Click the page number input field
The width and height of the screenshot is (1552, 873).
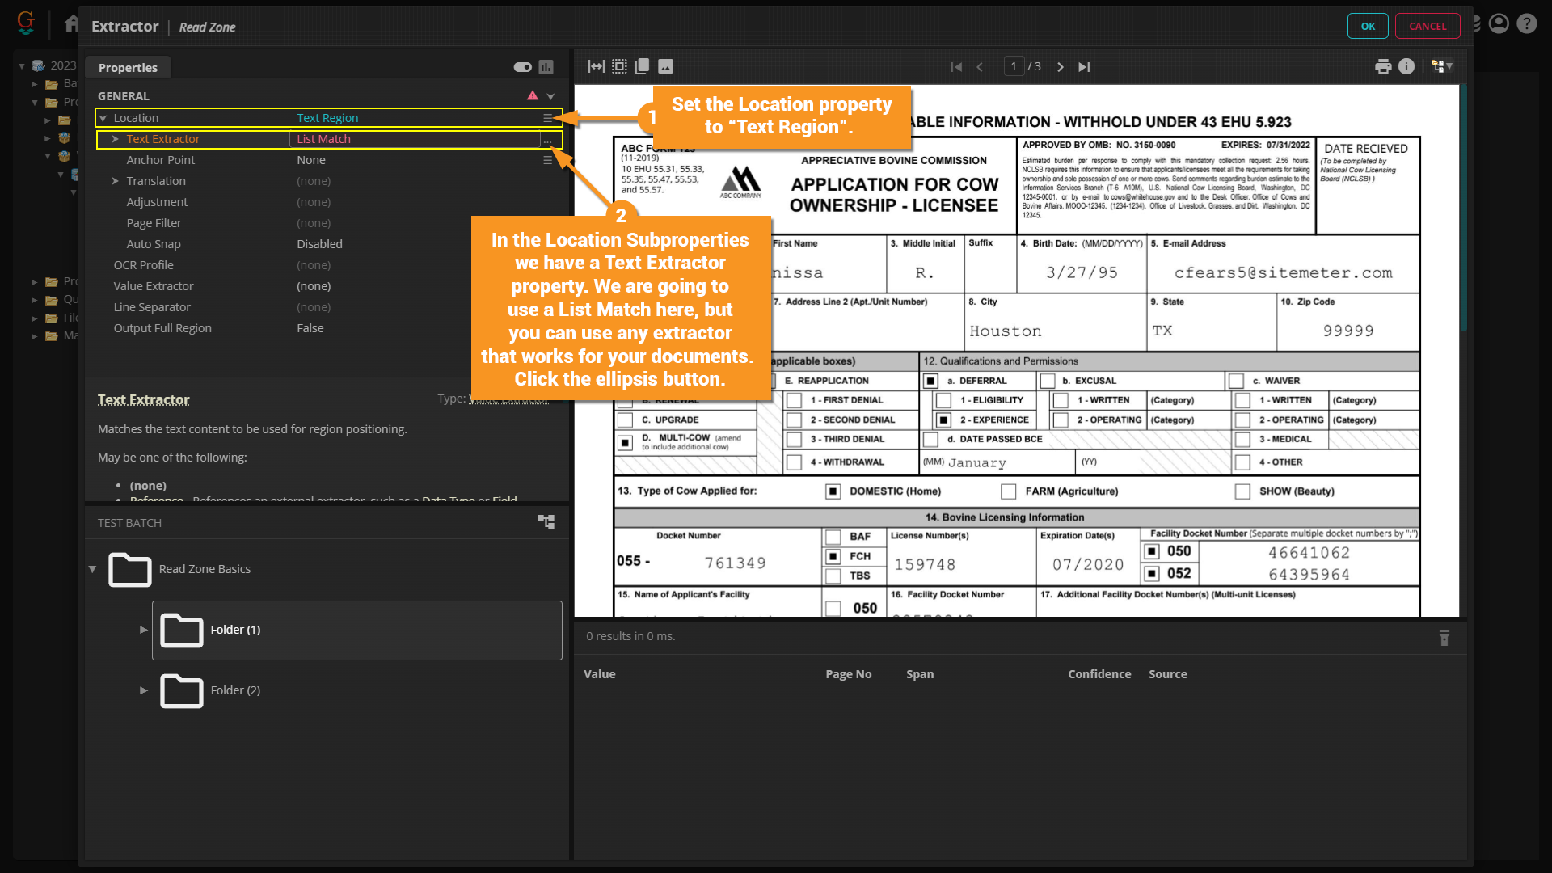pyautogui.click(x=1014, y=67)
